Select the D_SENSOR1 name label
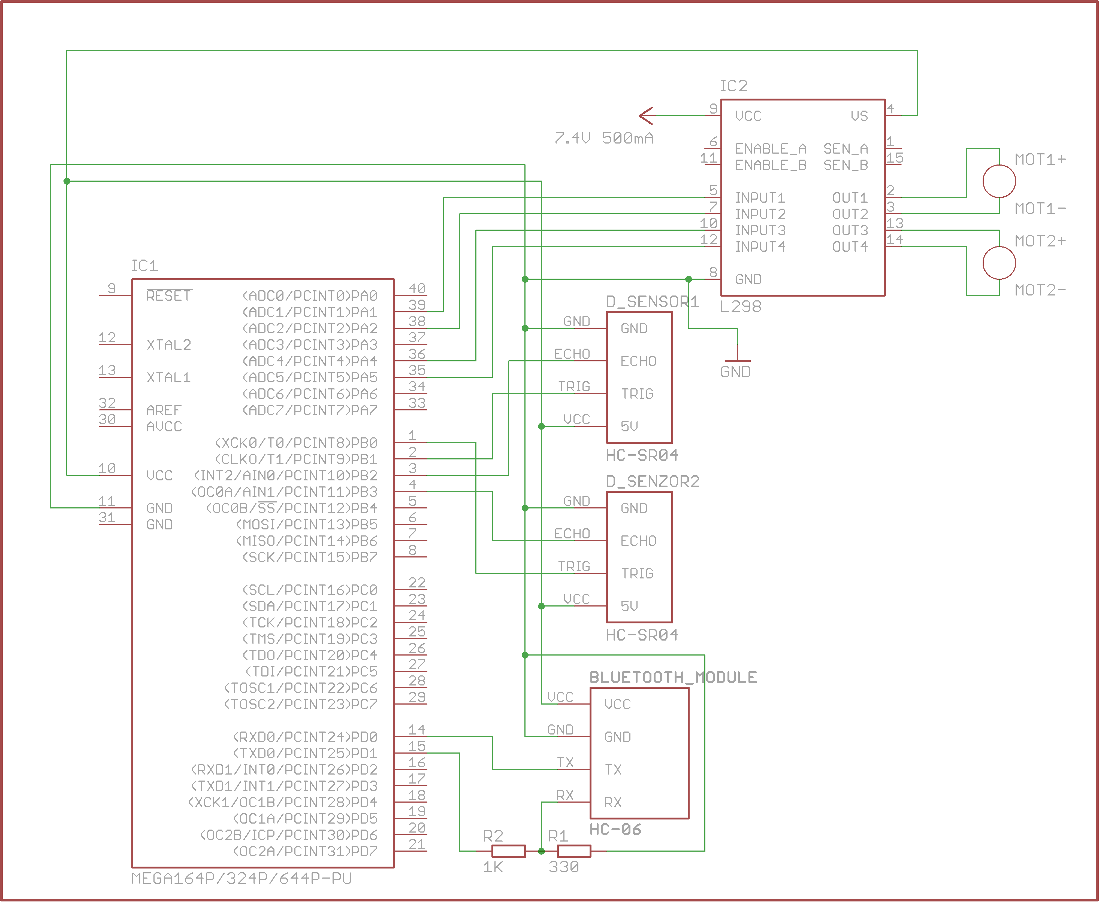The width and height of the screenshot is (1099, 902). pos(653,301)
